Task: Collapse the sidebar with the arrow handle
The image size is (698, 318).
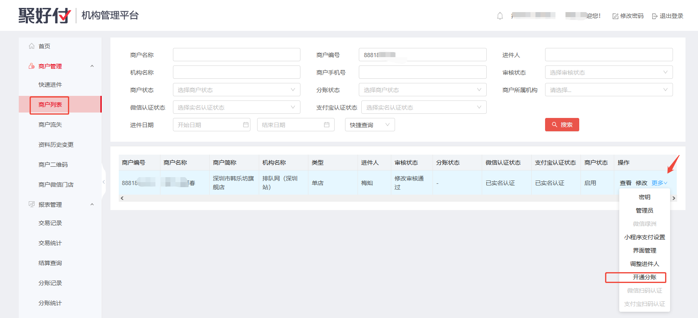Action: (x=104, y=182)
